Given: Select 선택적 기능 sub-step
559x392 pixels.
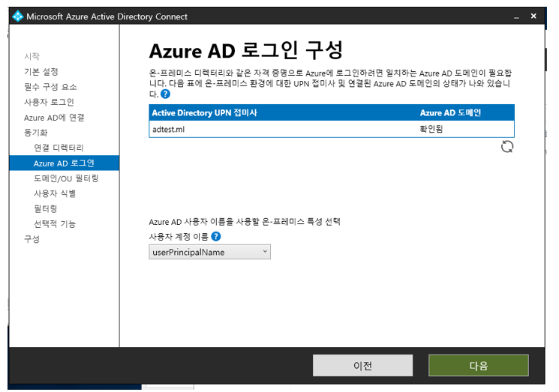Looking at the screenshot, I should [55, 224].
